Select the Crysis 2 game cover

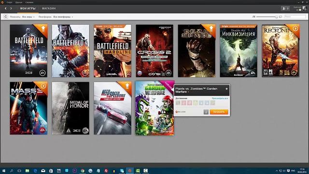154,51
